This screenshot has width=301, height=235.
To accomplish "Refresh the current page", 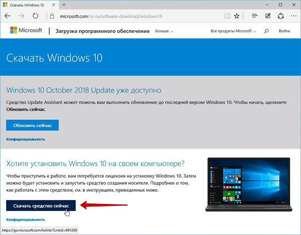I will point(35,16).
